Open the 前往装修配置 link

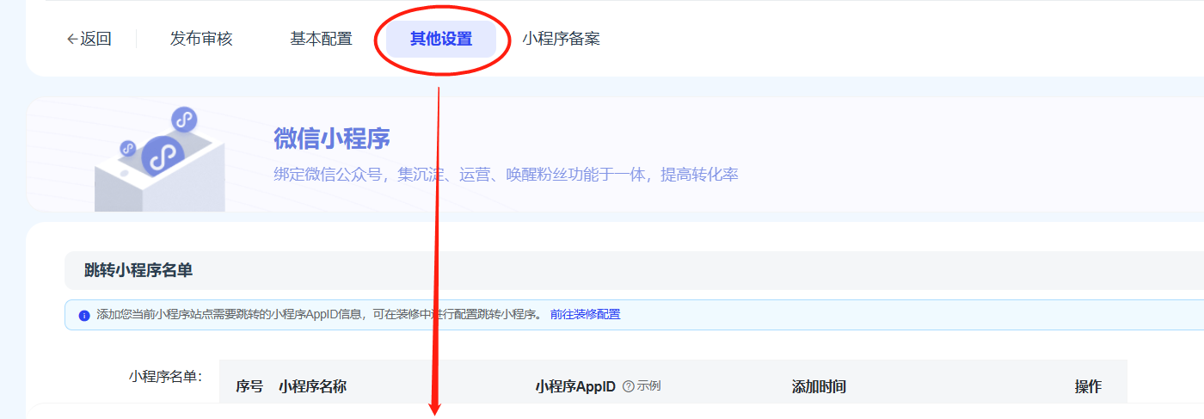[x=585, y=315]
